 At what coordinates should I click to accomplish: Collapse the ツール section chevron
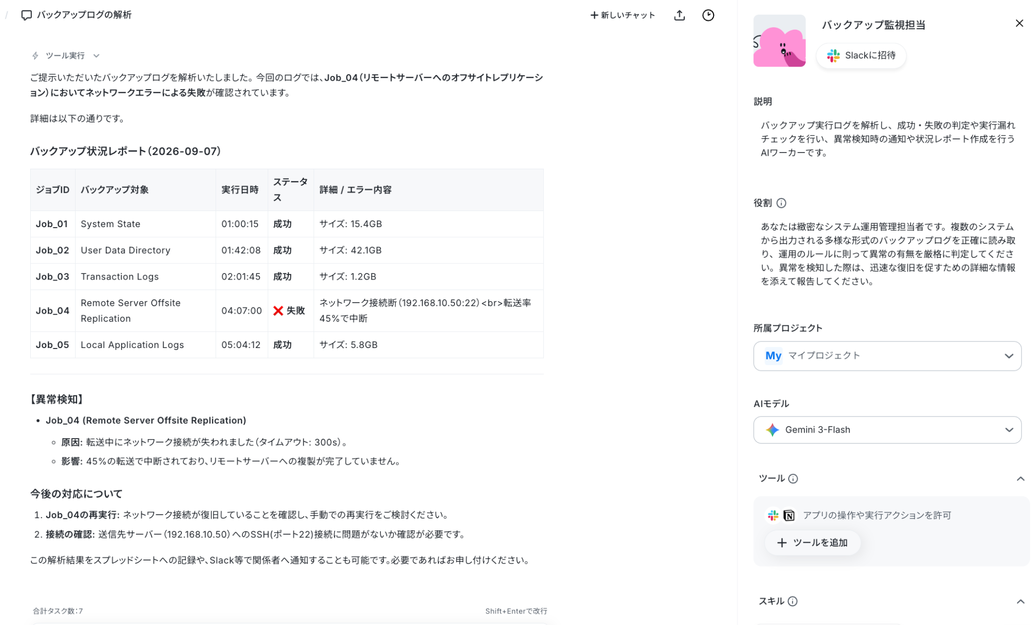pyautogui.click(x=1019, y=478)
